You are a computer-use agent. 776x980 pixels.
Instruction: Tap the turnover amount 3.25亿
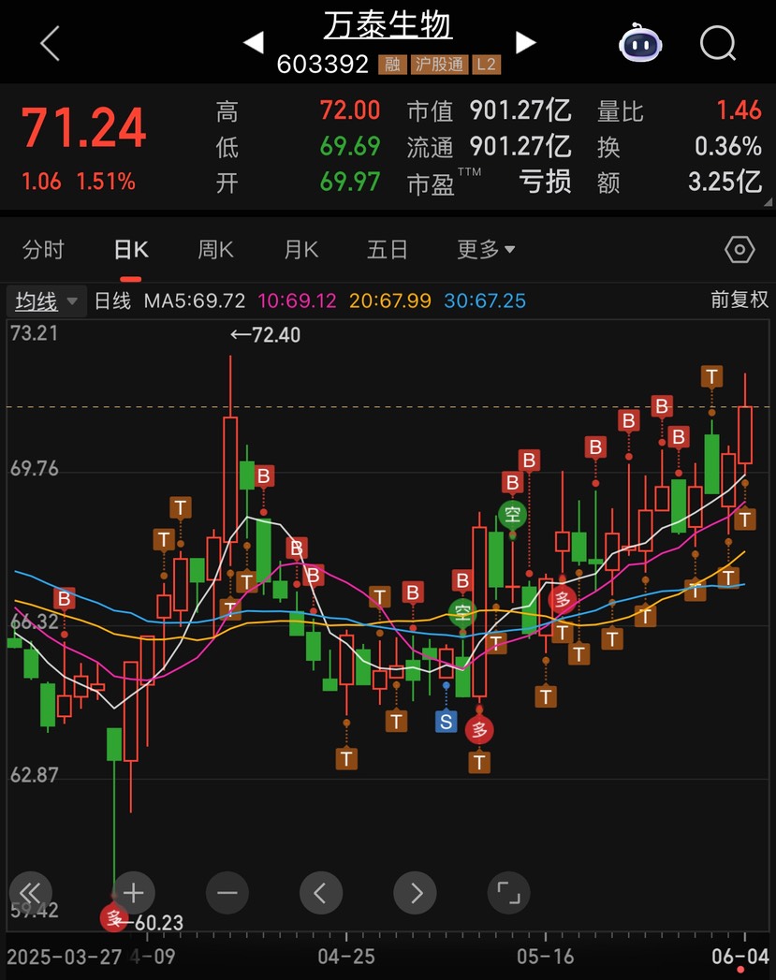725,182
